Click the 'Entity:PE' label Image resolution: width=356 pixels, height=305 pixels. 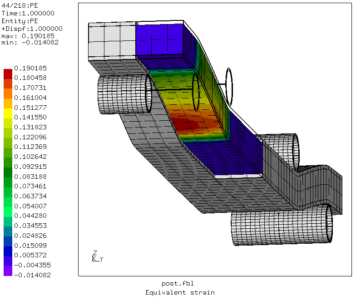coord(20,21)
